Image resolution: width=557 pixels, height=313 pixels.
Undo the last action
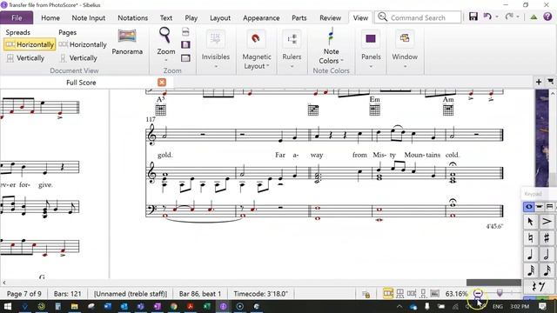click(487, 17)
